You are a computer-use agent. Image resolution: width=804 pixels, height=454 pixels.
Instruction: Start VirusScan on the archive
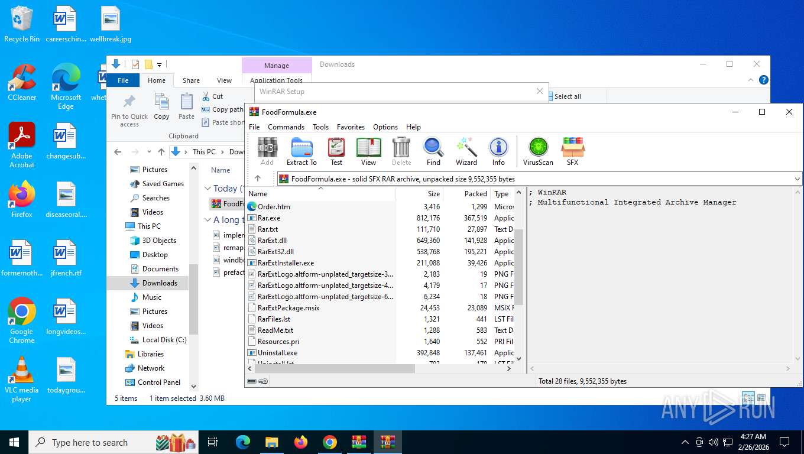pyautogui.click(x=538, y=151)
